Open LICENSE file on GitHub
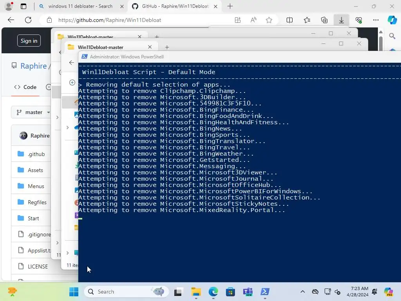 coord(38,267)
